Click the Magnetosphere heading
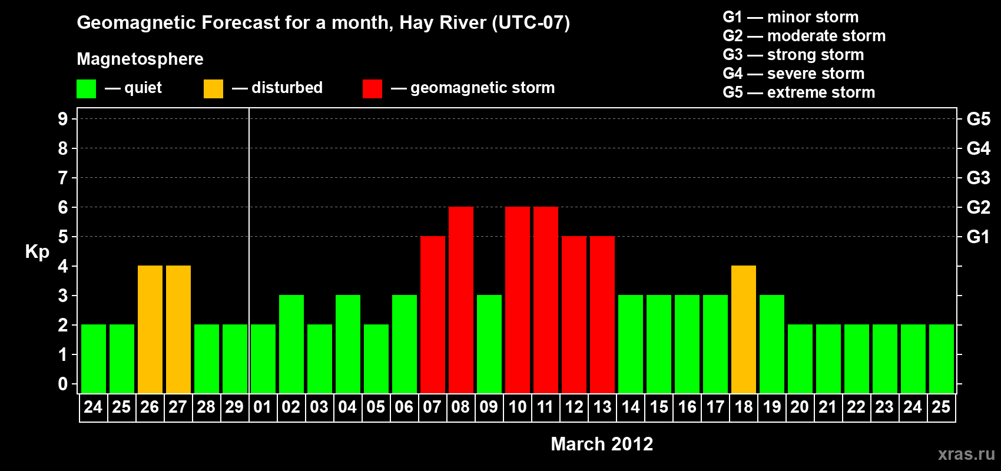 [x=140, y=59]
